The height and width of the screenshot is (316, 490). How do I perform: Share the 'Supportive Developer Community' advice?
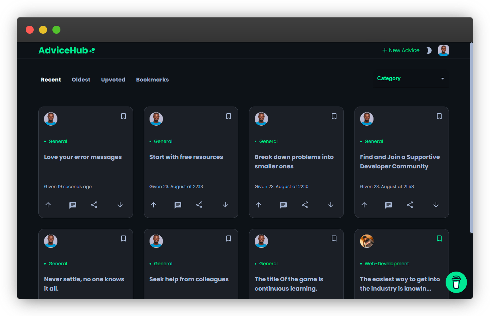410,205
